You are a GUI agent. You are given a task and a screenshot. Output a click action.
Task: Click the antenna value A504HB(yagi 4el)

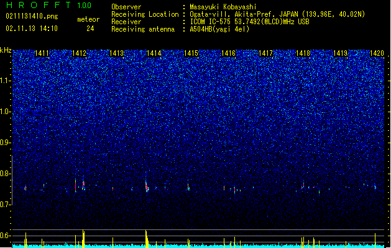(x=219, y=29)
